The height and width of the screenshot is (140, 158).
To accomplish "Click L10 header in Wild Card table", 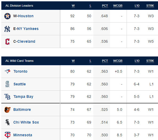I will tap(137, 61).
